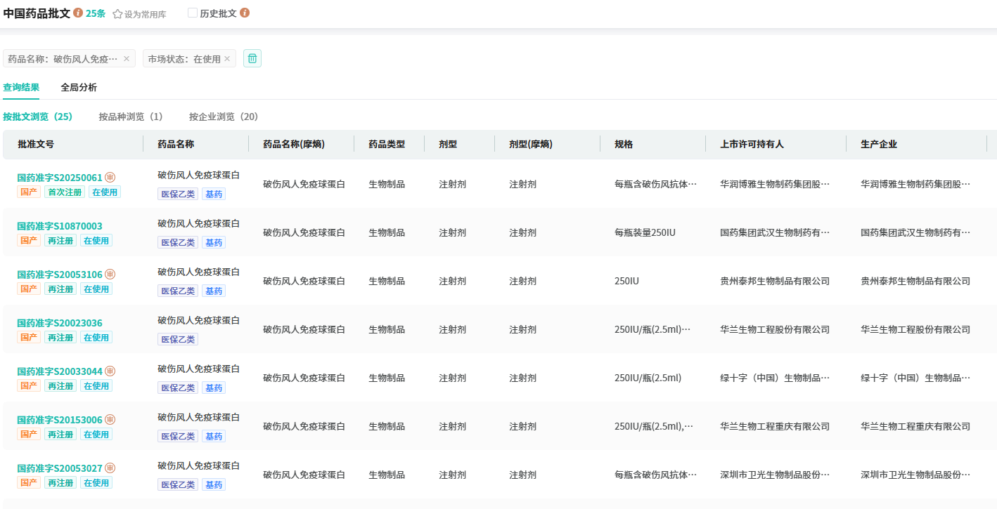Viewport: 997px width, 509px height.
Task: Click 审 icon beside 国药准字S20153006
Action: (x=110, y=420)
